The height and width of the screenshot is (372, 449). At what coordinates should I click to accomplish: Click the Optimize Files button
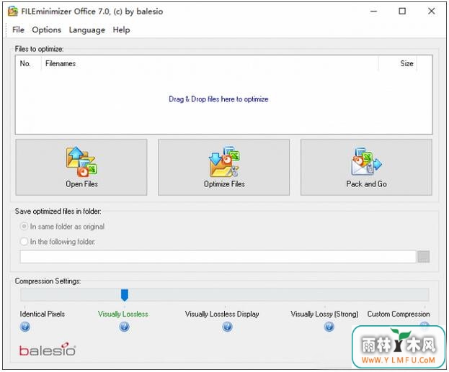(x=223, y=167)
